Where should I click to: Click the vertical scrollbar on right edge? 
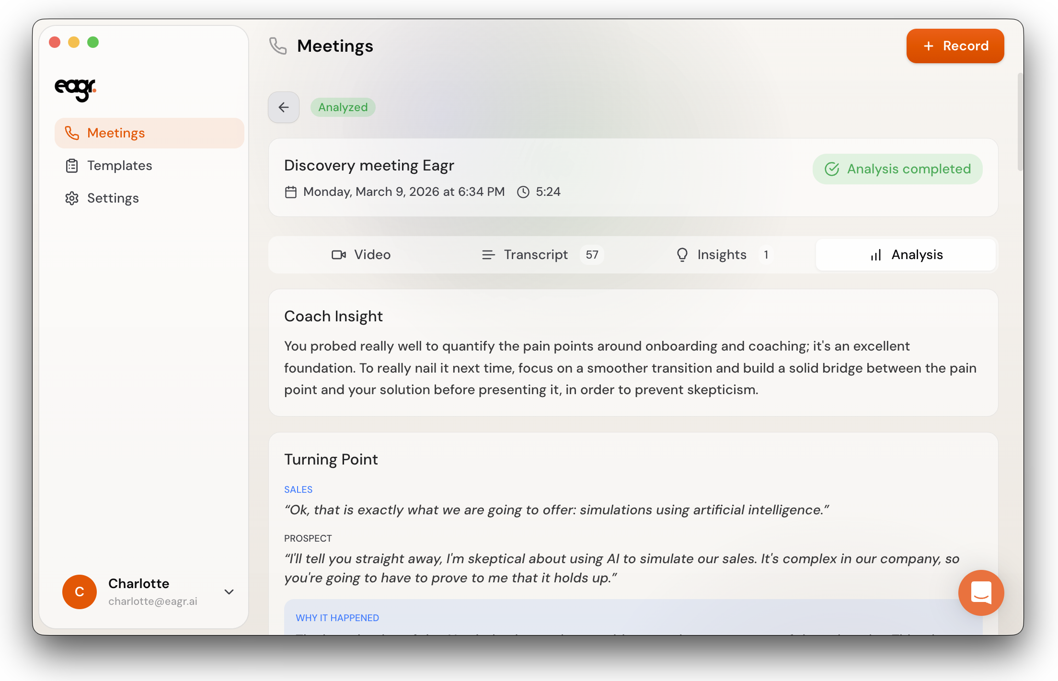click(x=1020, y=123)
